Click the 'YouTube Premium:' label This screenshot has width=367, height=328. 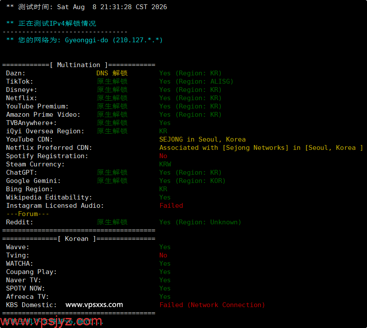37,106
